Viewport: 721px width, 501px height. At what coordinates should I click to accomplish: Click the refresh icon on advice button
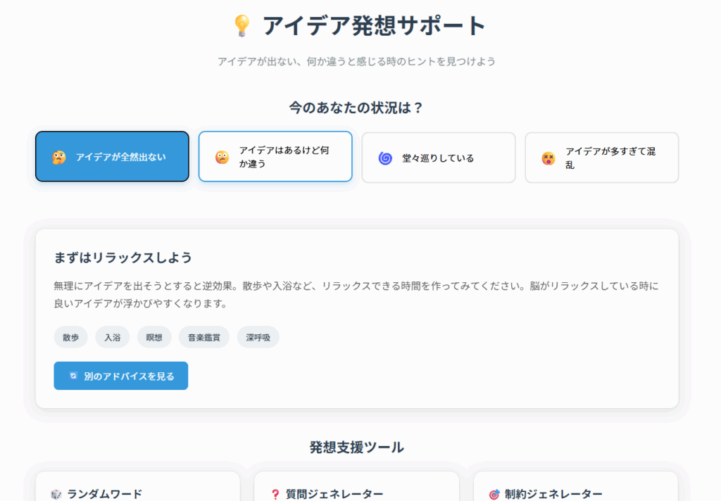pyautogui.click(x=73, y=376)
